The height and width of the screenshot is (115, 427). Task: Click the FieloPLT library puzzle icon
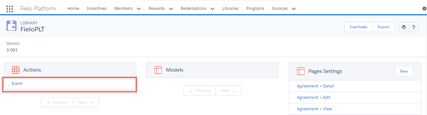point(11,26)
